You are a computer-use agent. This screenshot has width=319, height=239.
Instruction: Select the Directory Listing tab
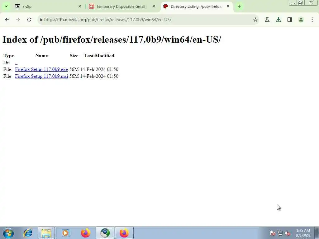click(x=197, y=6)
